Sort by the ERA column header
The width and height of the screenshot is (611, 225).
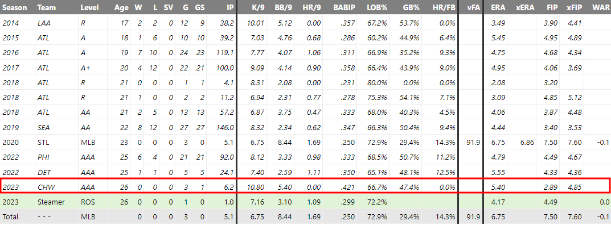[x=498, y=7]
